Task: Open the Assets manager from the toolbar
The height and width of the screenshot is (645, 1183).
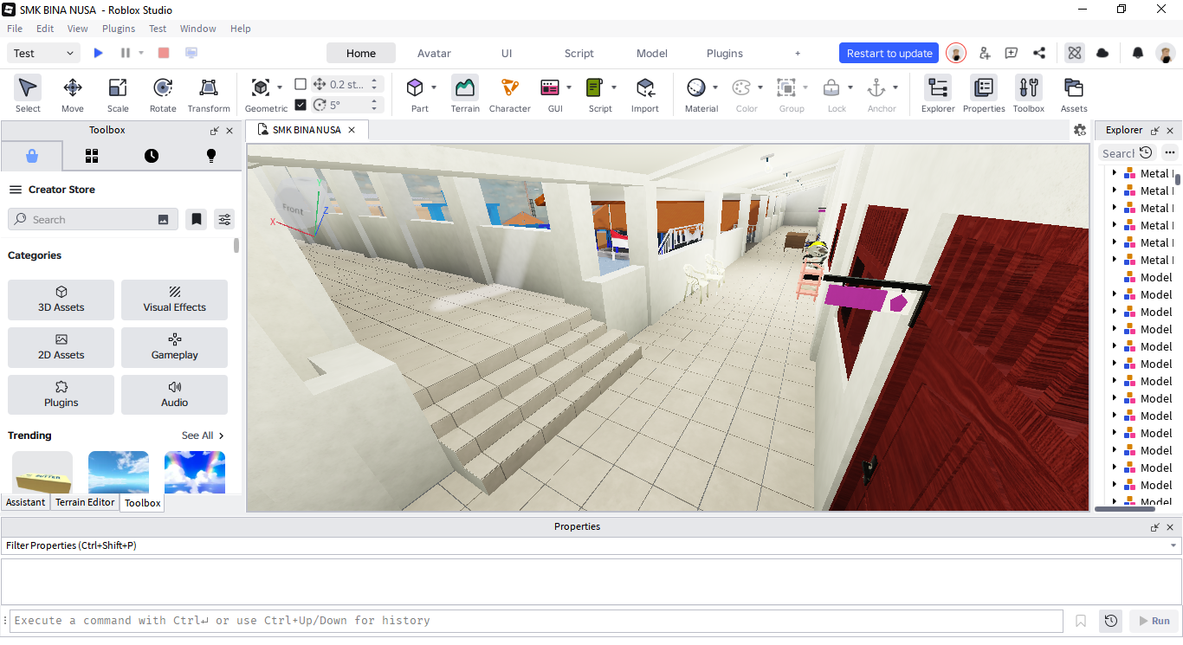Action: click(1074, 94)
